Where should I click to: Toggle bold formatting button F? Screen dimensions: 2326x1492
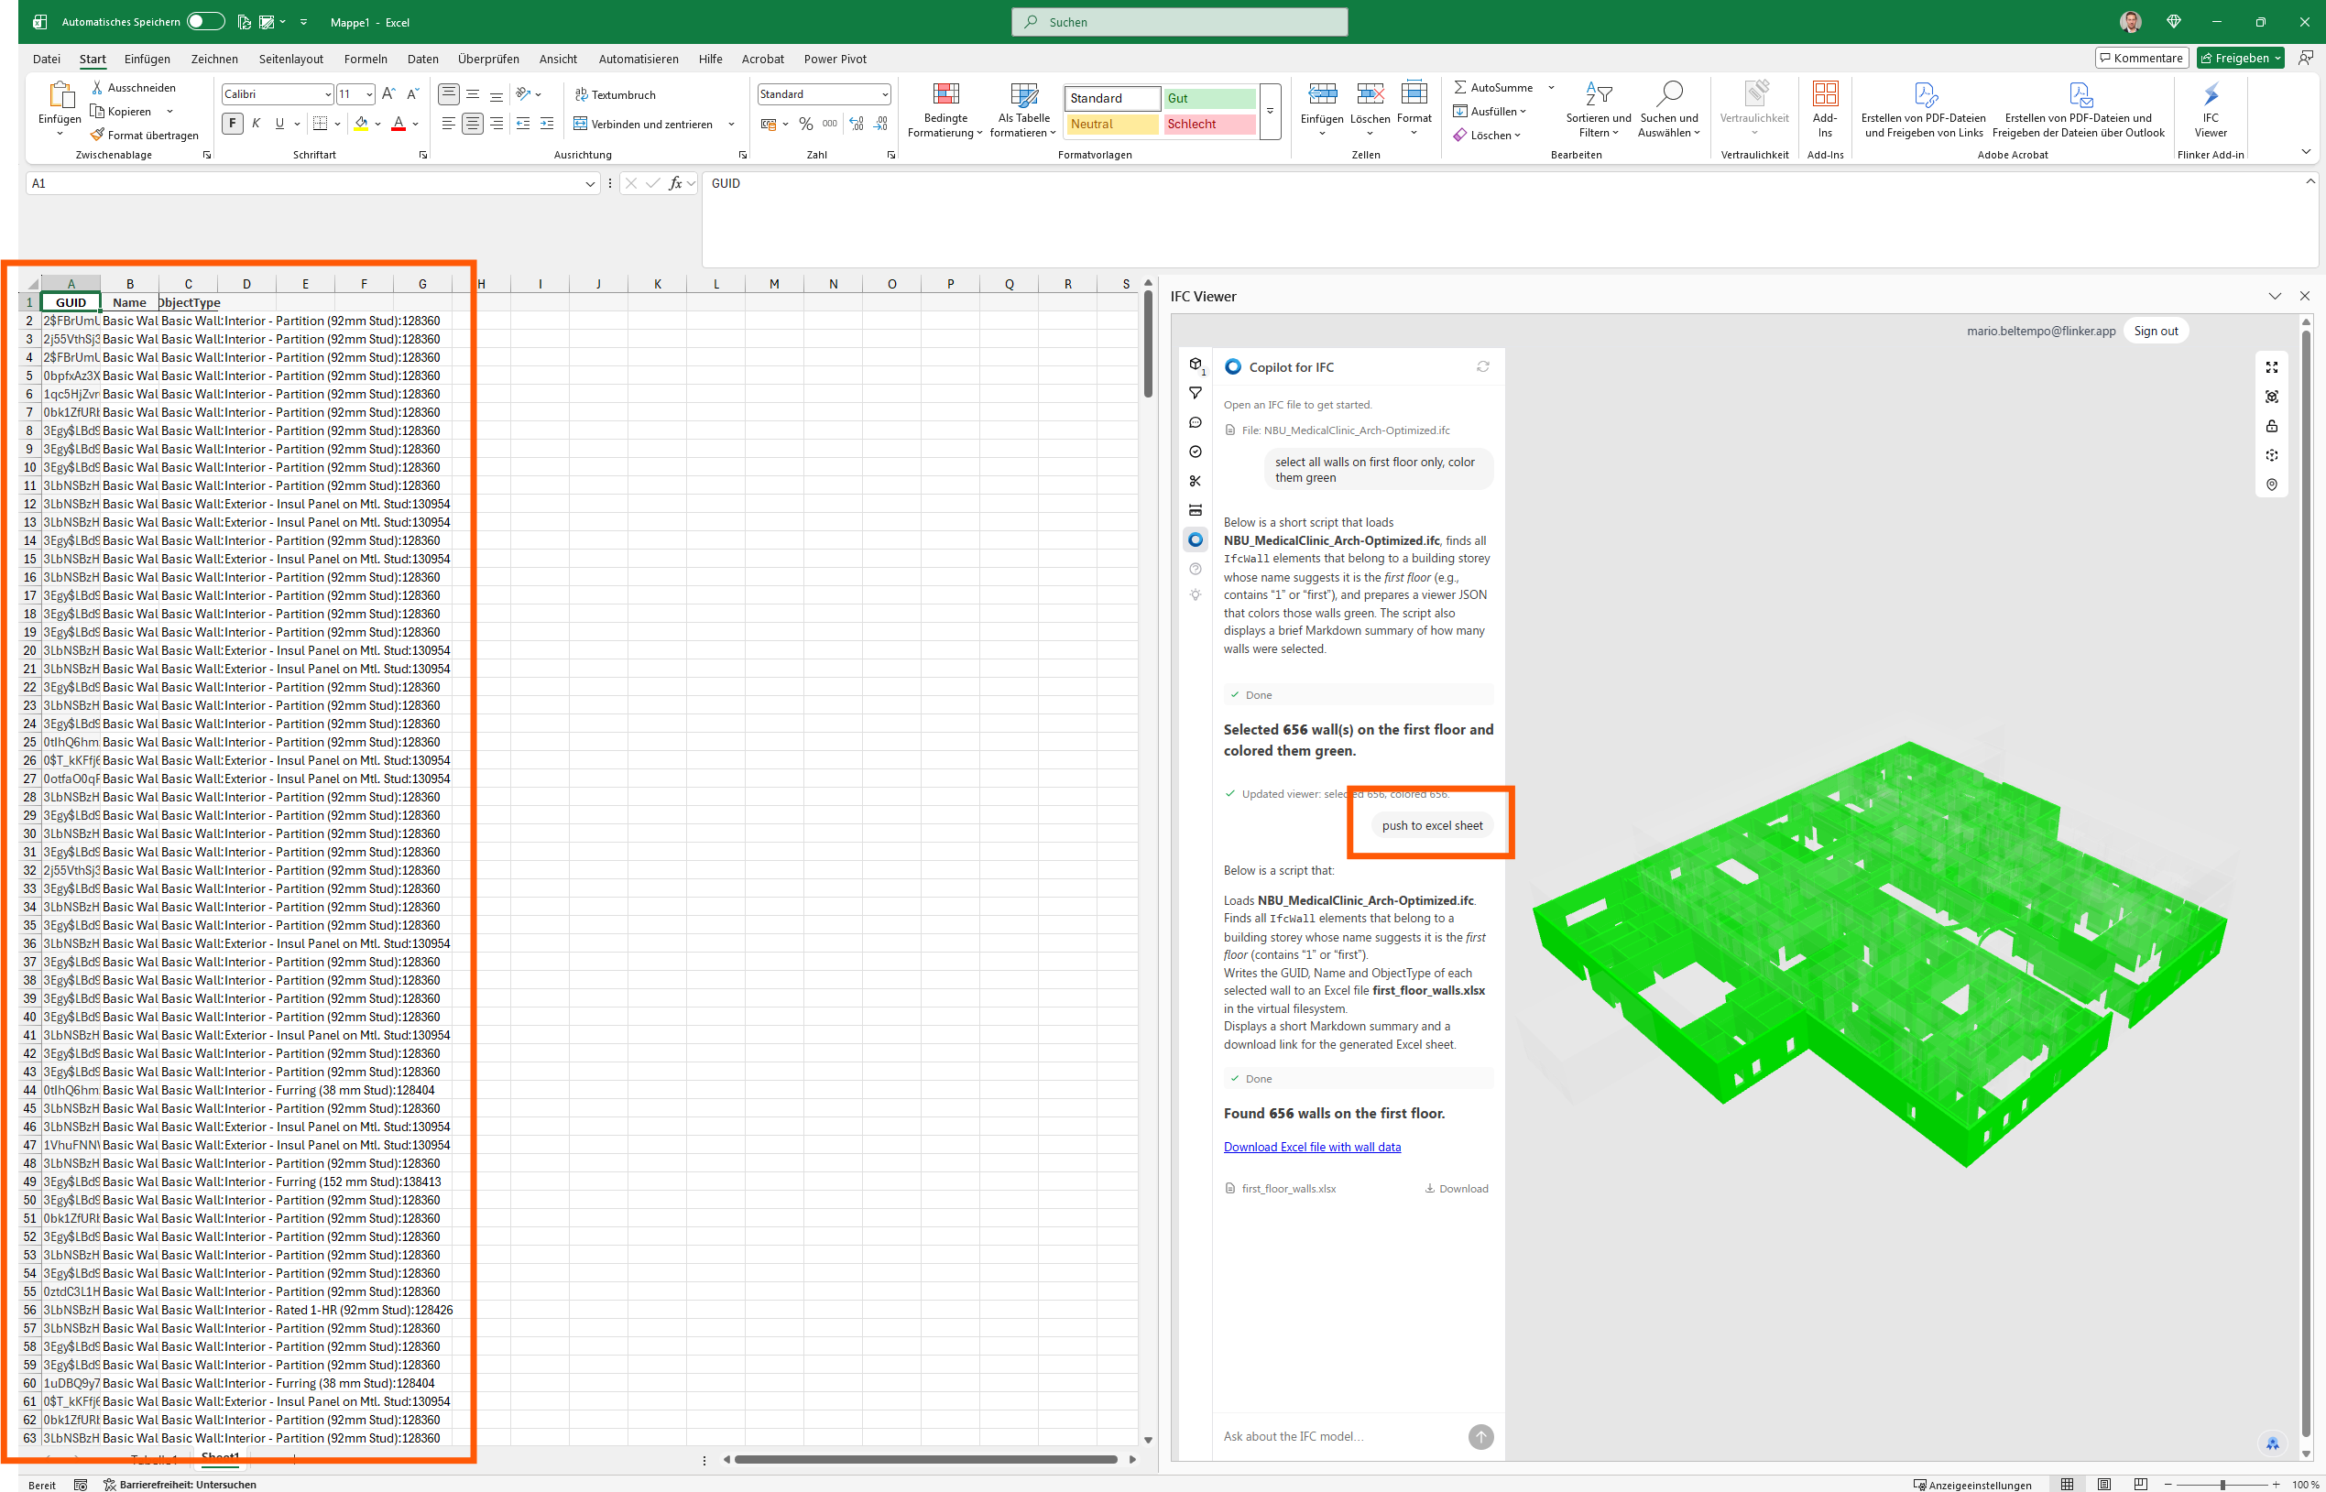click(233, 124)
